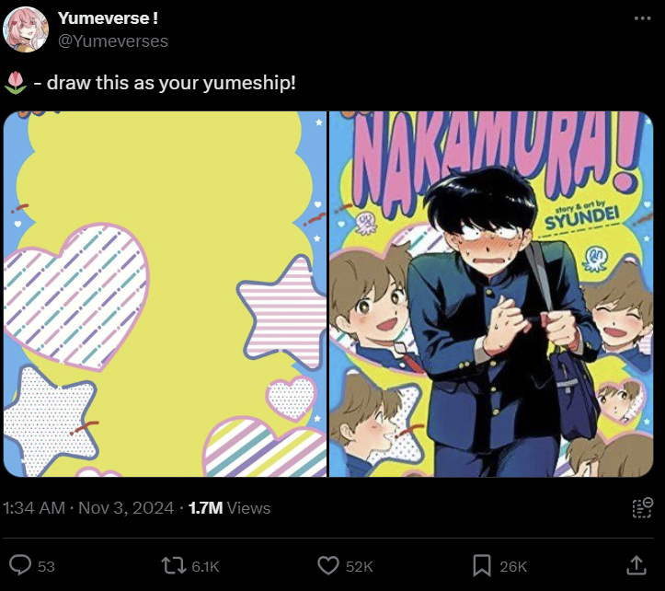Like the post with the heart icon
The image size is (665, 591).
click(327, 565)
